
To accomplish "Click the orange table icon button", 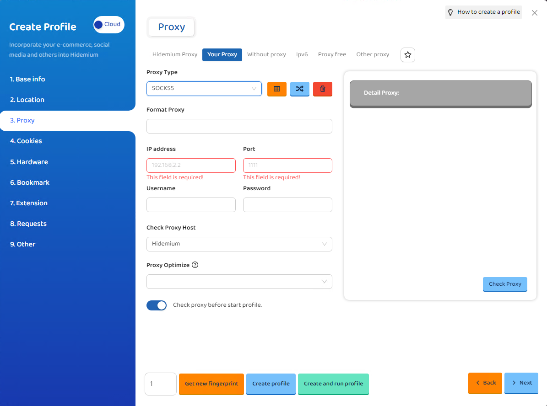I will point(276,89).
